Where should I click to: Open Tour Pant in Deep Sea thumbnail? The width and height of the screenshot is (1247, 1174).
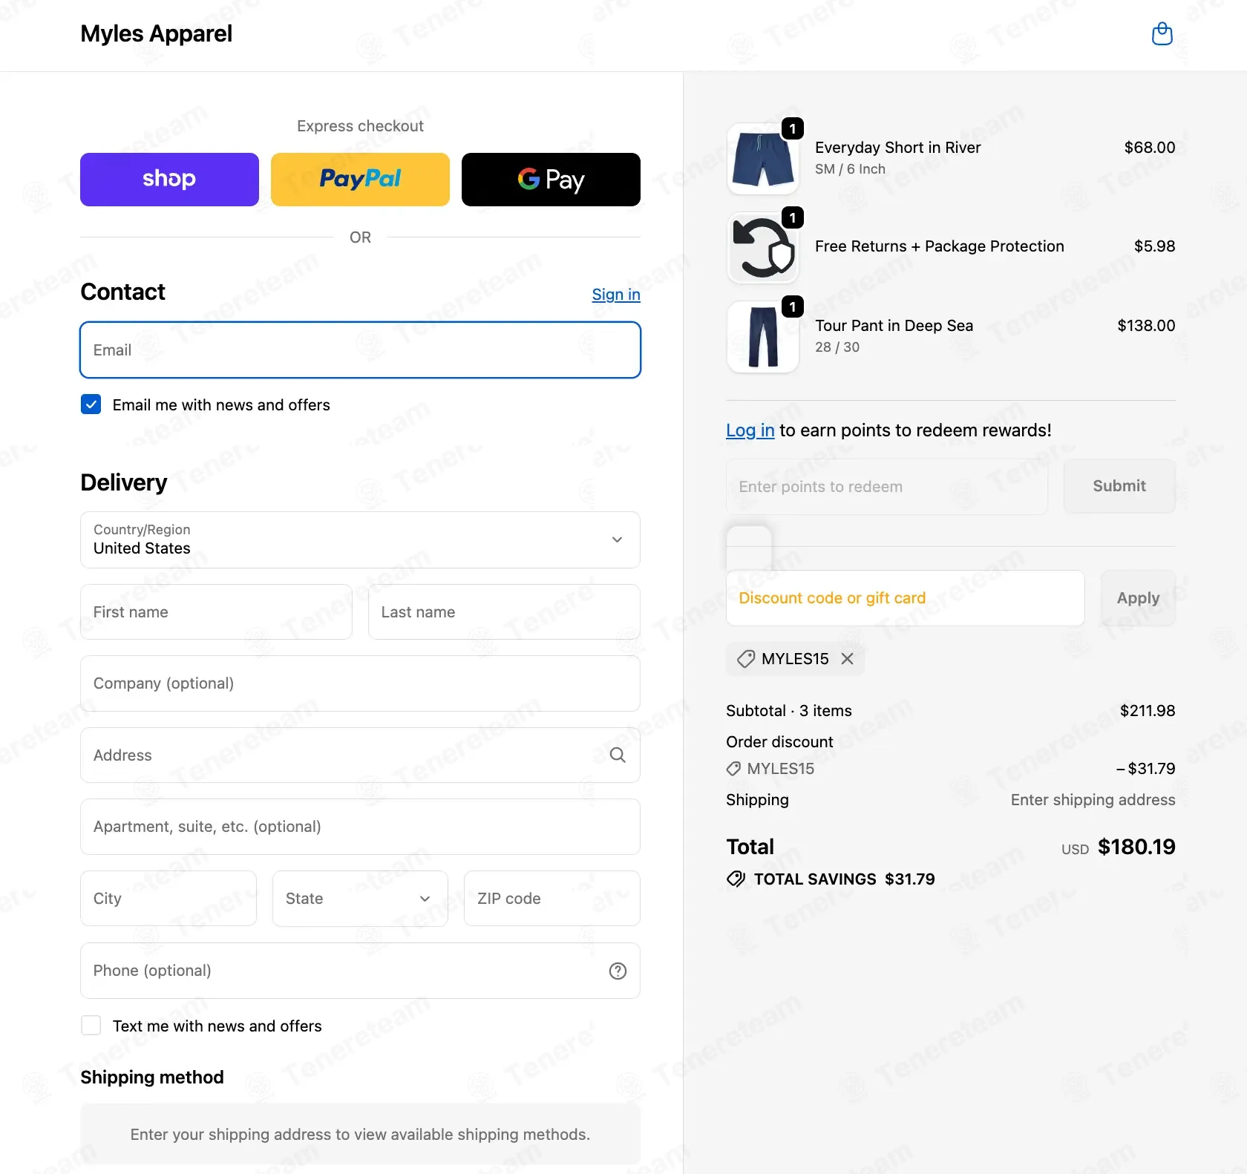click(x=762, y=337)
